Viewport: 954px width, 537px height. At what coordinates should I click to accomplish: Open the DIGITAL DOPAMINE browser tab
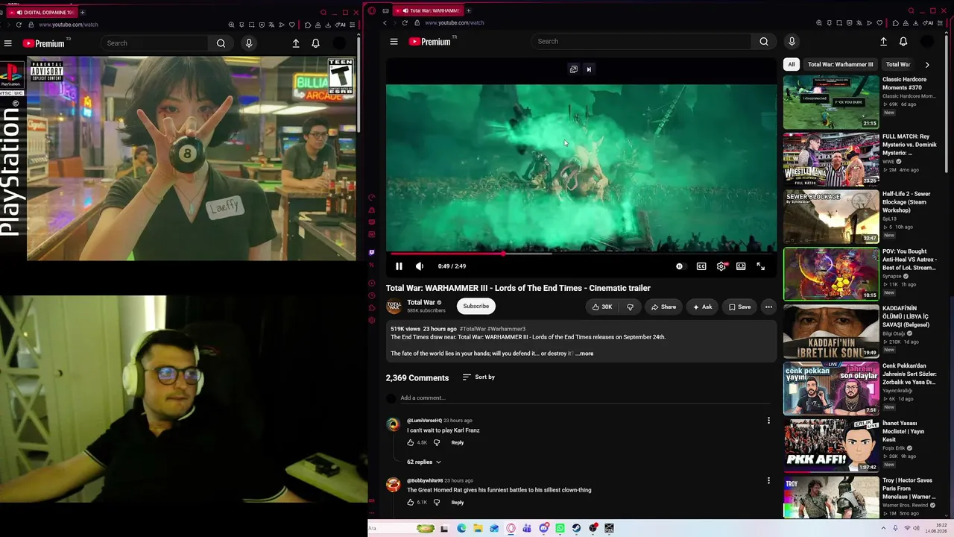[x=42, y=12]
